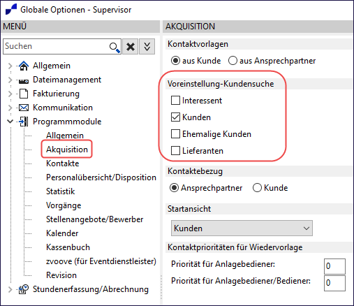Screen dimensions: 354x306
Task: Open Kontakte in the menu tree
Action: 63,163
